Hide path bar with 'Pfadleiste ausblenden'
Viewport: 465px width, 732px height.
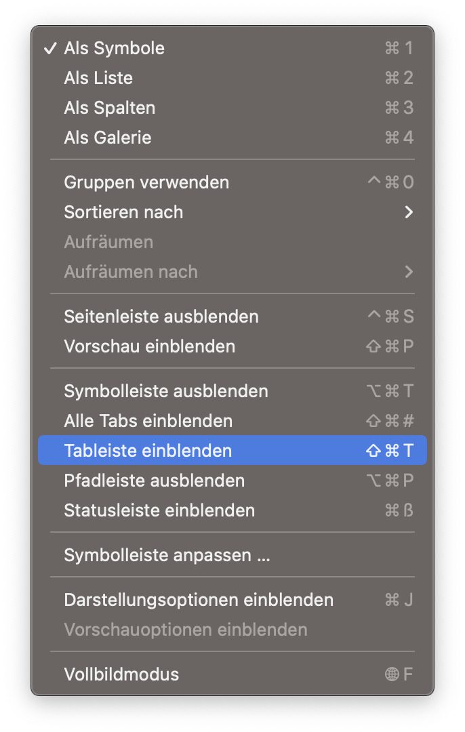point(154,481)
